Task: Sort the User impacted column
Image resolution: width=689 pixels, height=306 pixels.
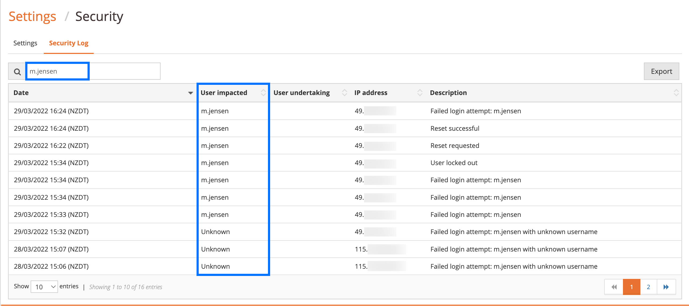Action: [x=264, y=93]
